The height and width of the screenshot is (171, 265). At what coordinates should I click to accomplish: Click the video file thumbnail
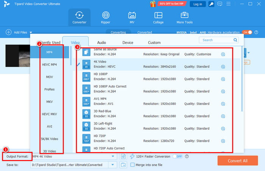coord(18,56)
